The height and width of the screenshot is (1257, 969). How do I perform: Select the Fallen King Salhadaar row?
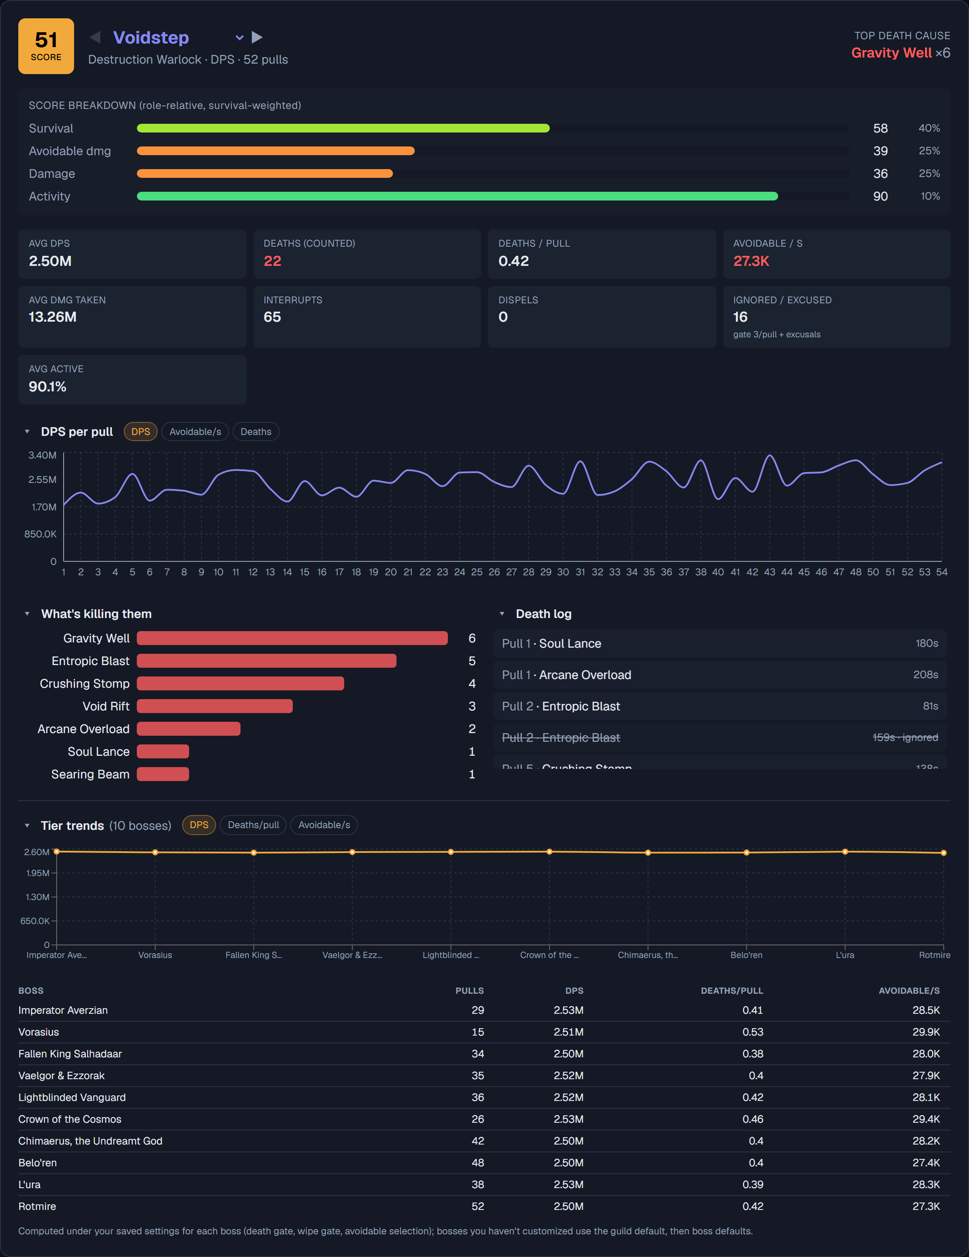[x=484, y=1054]
